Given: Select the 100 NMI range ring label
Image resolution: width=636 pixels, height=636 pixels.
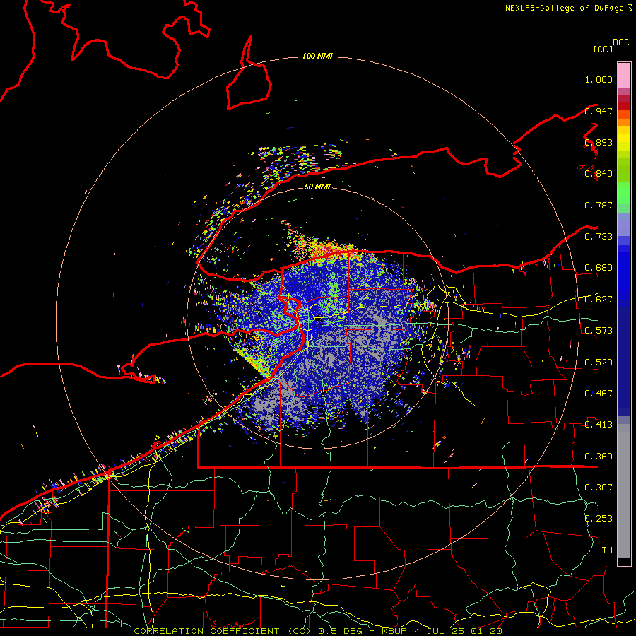Looking at the screenshot, I should point(317,56).
